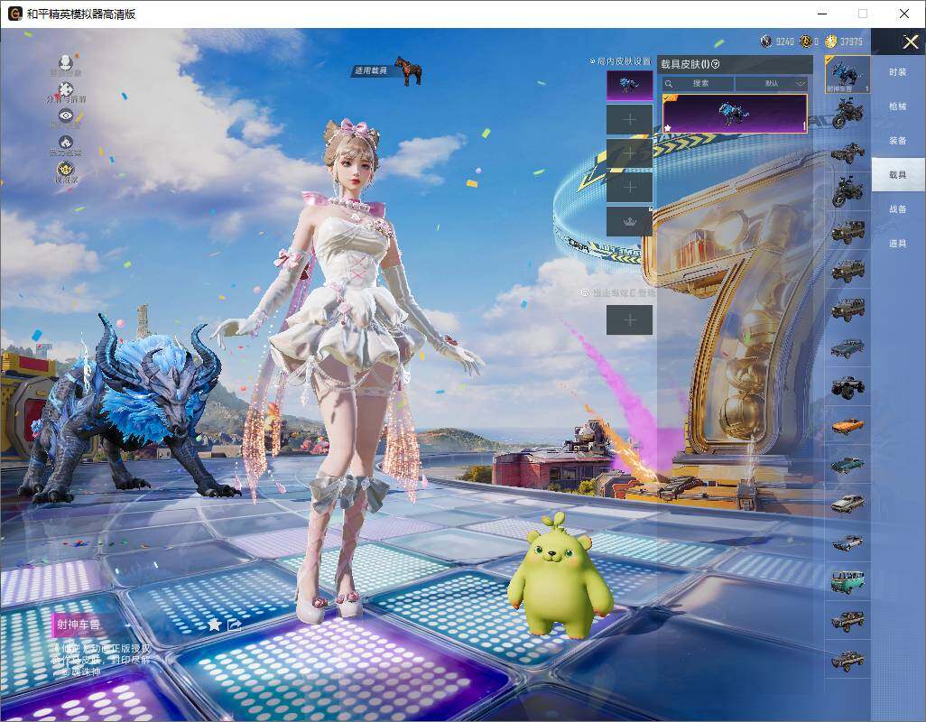The width and height of the screenshot is (926, 722).
Task: Select the blue-gray sedan in vehicle list
Action: point(847,347)
